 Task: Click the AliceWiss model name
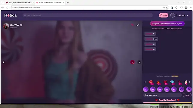tap(14, 25)
